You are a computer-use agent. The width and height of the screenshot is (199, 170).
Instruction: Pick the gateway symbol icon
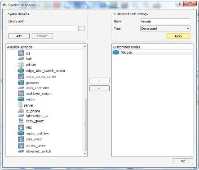point(21,83)
